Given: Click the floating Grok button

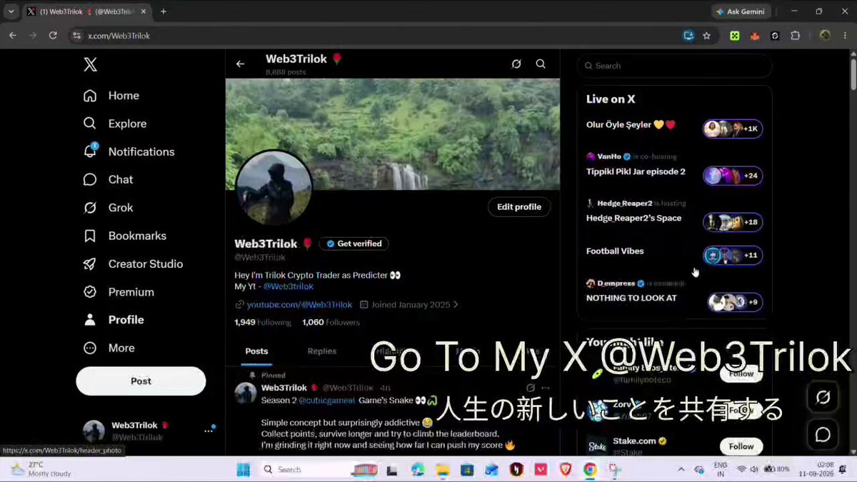Looking at the screenshot, I should point(823,398).
